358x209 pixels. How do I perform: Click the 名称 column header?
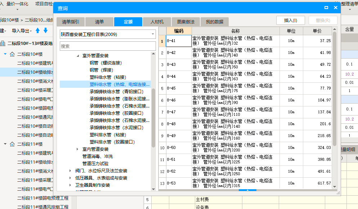click(x=236, y=31)
